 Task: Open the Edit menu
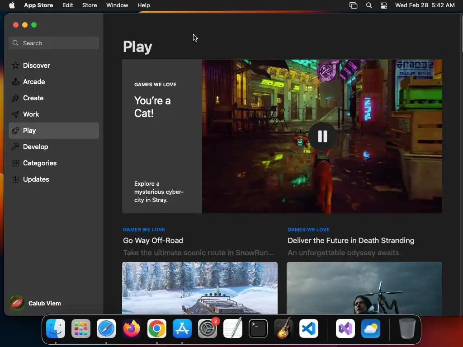pos(68,5)
